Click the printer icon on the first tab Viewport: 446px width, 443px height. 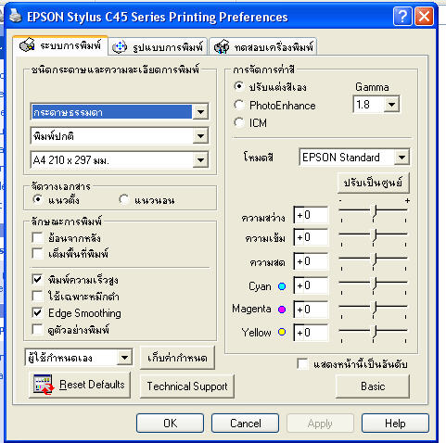tap(27, 45)
